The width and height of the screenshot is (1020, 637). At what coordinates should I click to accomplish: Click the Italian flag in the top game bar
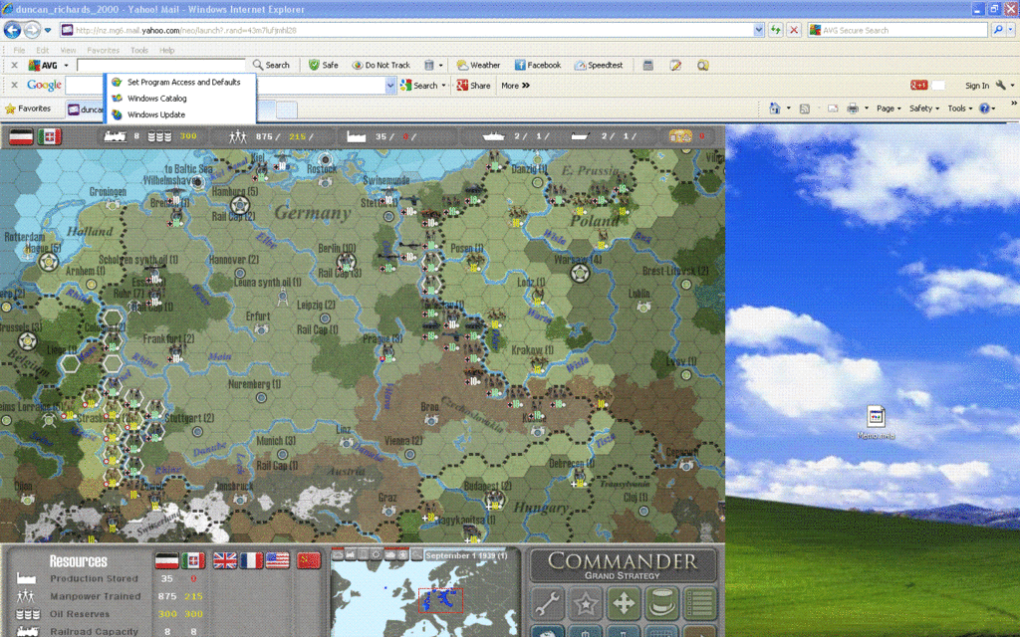click(x=50, y=136)
